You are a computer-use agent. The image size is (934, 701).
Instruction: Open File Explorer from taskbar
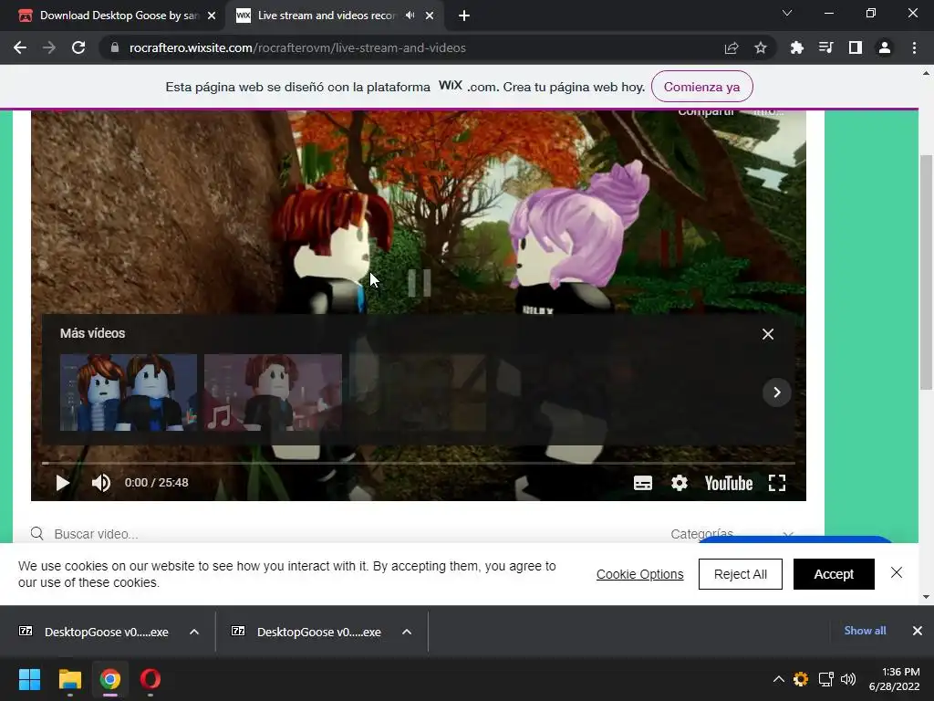pyautogui.click(x=69, y=679)
